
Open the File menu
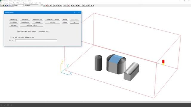click(x=1, y=3)
